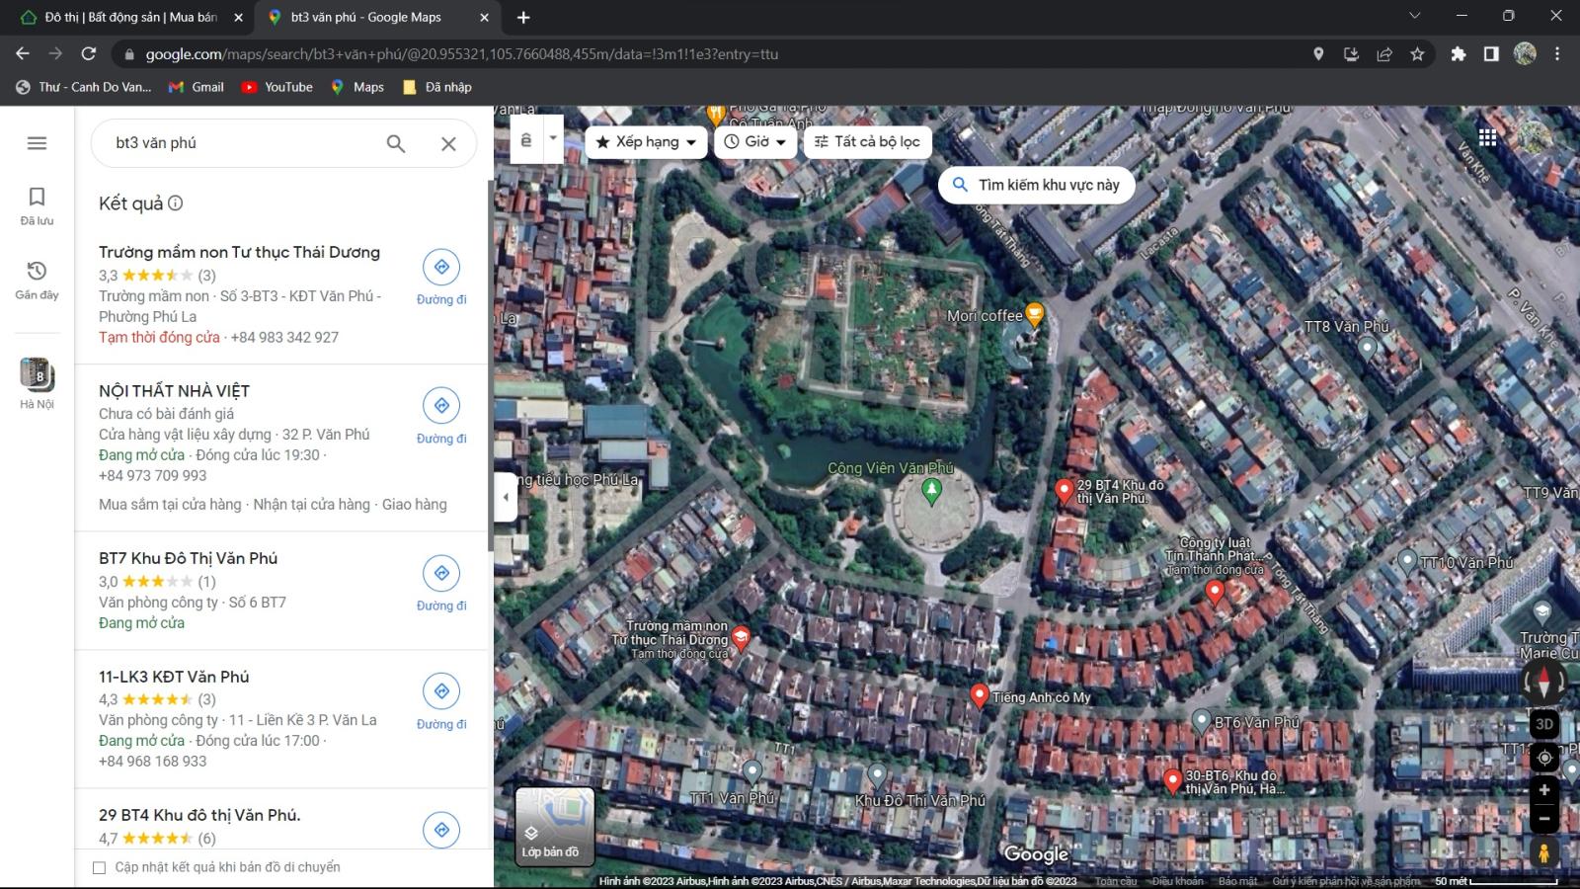Bookmark this page with star icon
This screenshot has width=1580, height=889.
(x=1417, y=54)
